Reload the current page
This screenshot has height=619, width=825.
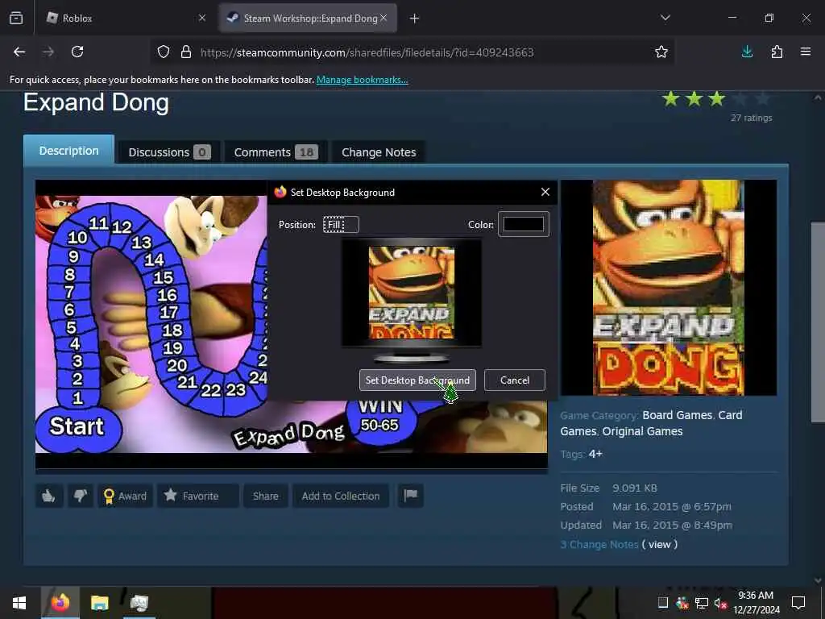(x=77, y=52)
